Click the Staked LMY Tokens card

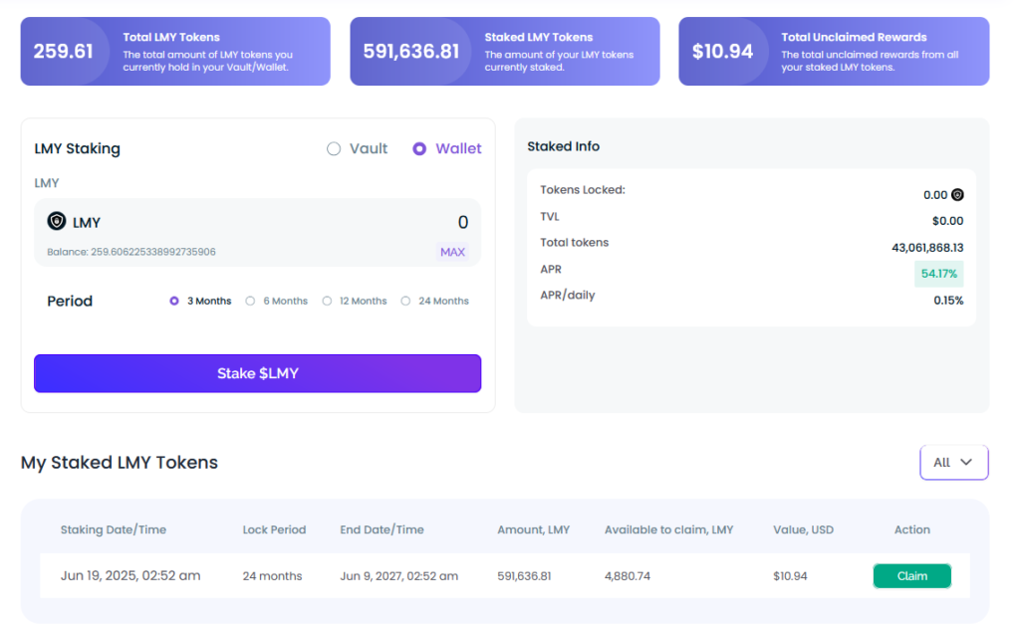click(504, 51)
